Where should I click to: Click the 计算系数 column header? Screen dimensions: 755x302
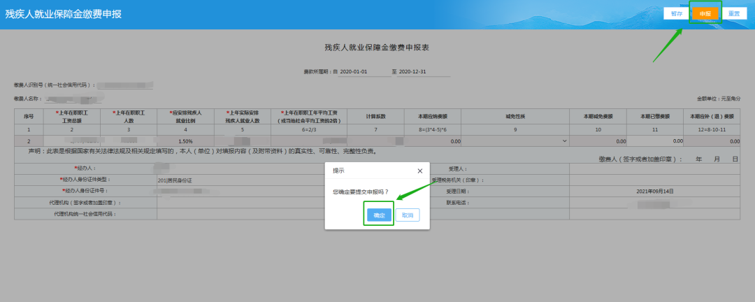[x=376, y=117]
